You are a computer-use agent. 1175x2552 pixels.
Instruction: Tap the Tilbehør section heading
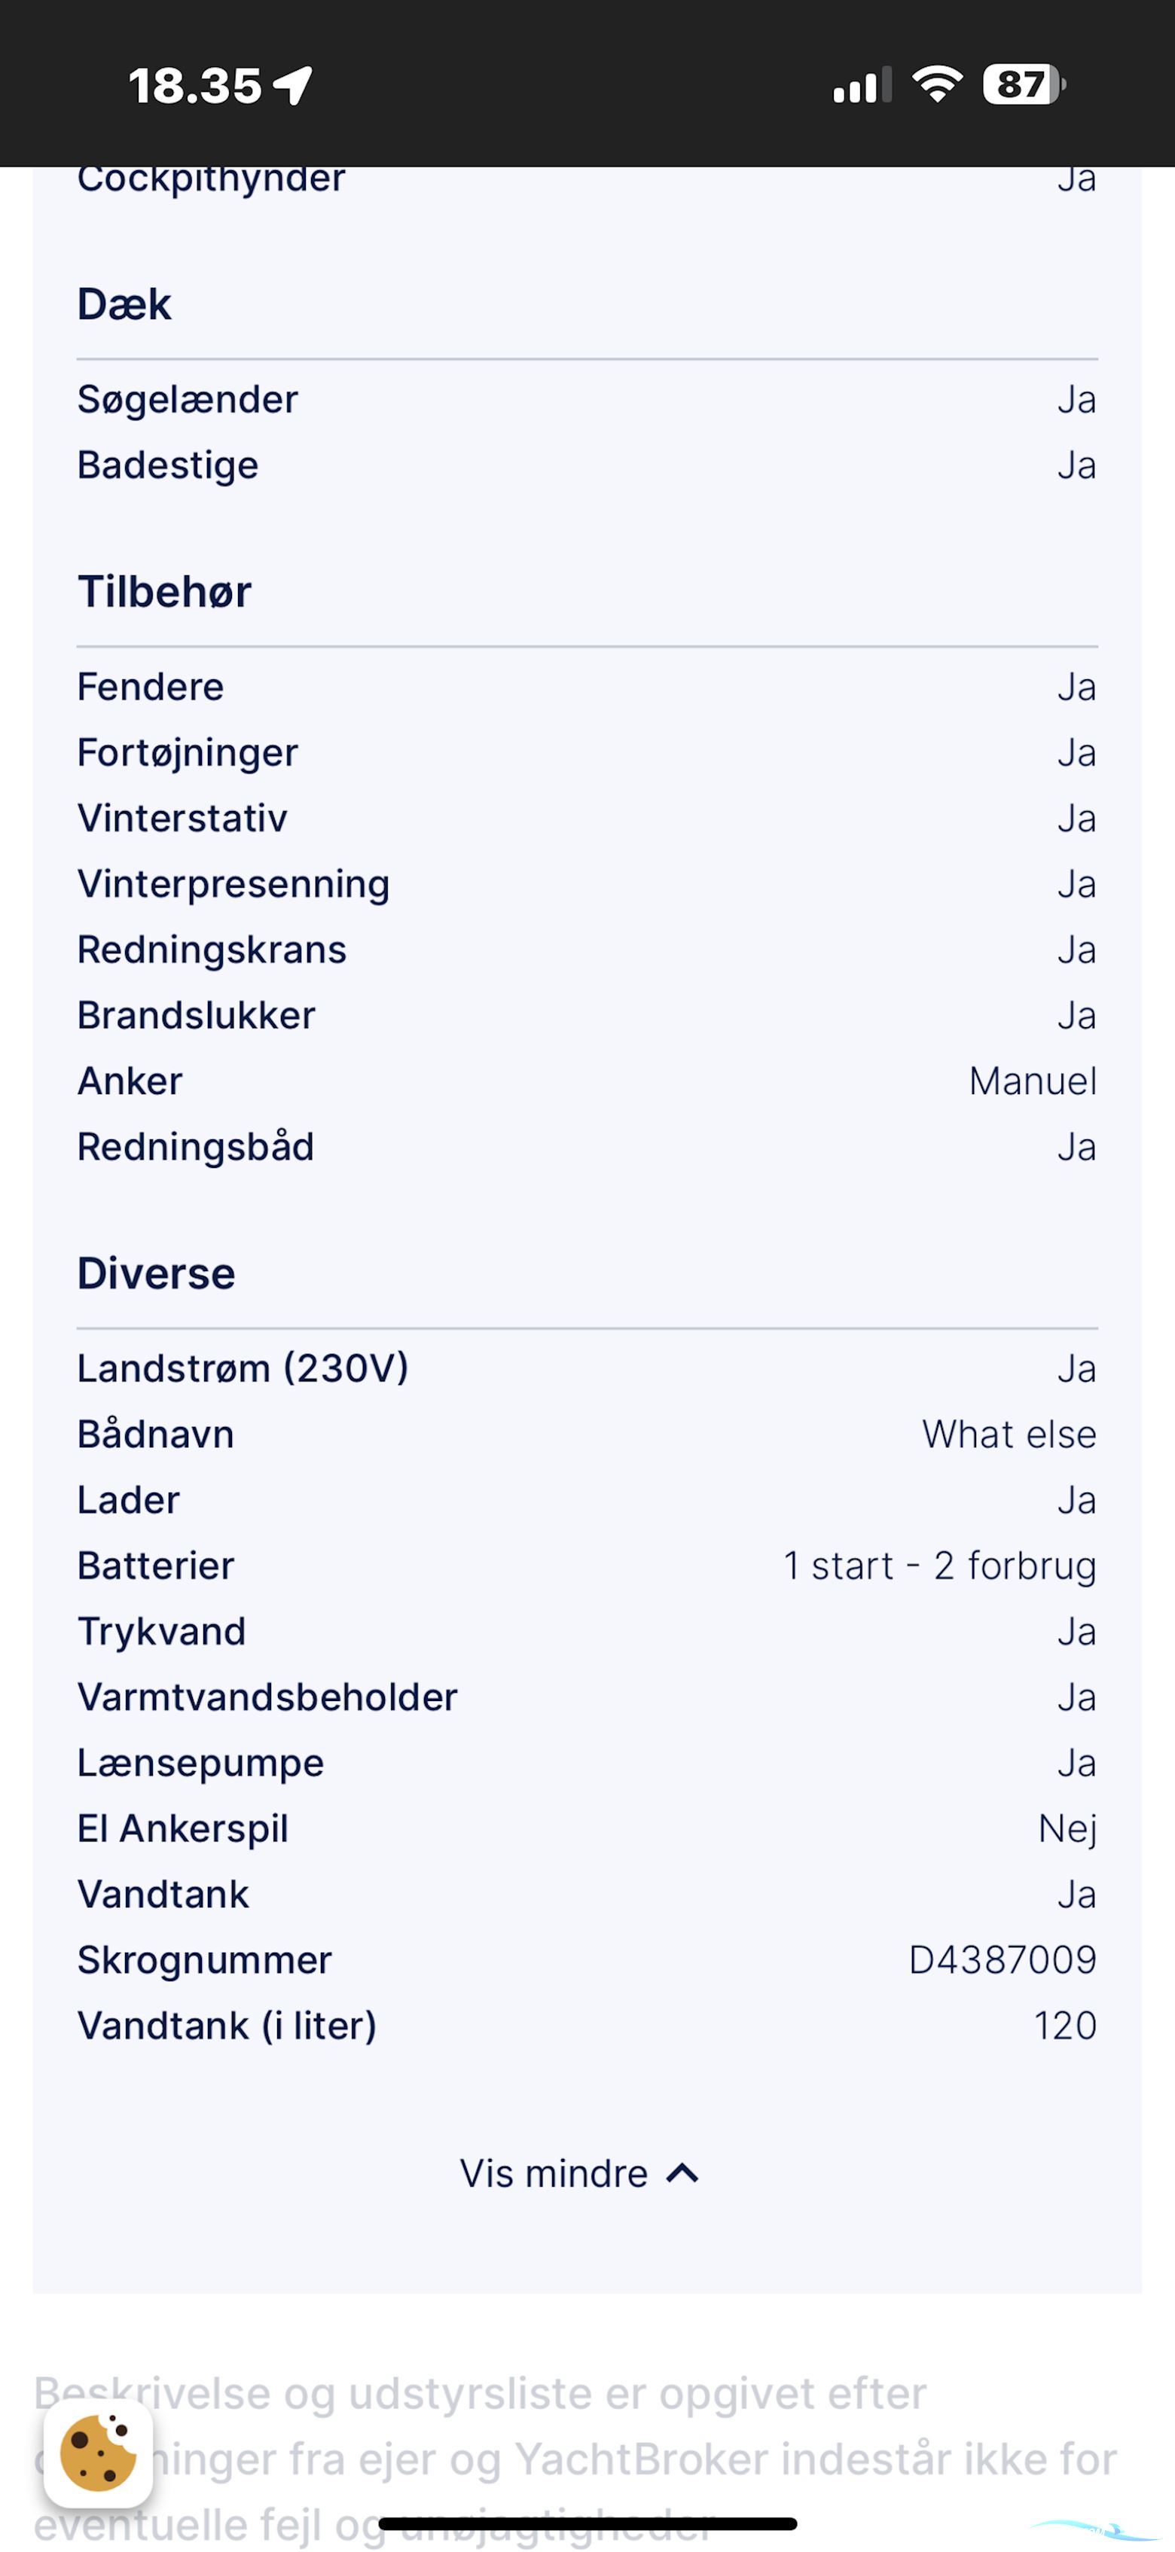click(x=164, y=591)
